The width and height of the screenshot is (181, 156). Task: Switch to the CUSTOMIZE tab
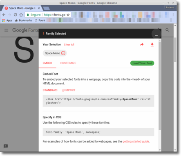(x=68, y=63)
